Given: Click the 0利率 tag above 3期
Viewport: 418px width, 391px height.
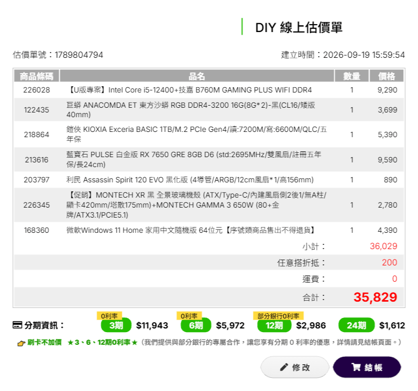Looking at the screenshot, I should click(109, 316).
